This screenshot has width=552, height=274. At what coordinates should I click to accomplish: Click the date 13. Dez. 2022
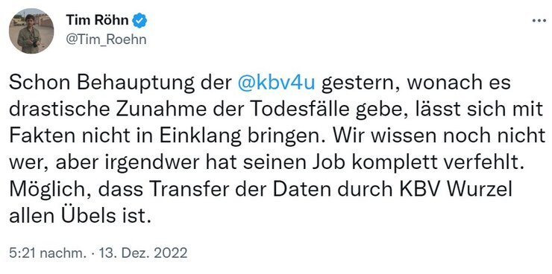(143, 253)
